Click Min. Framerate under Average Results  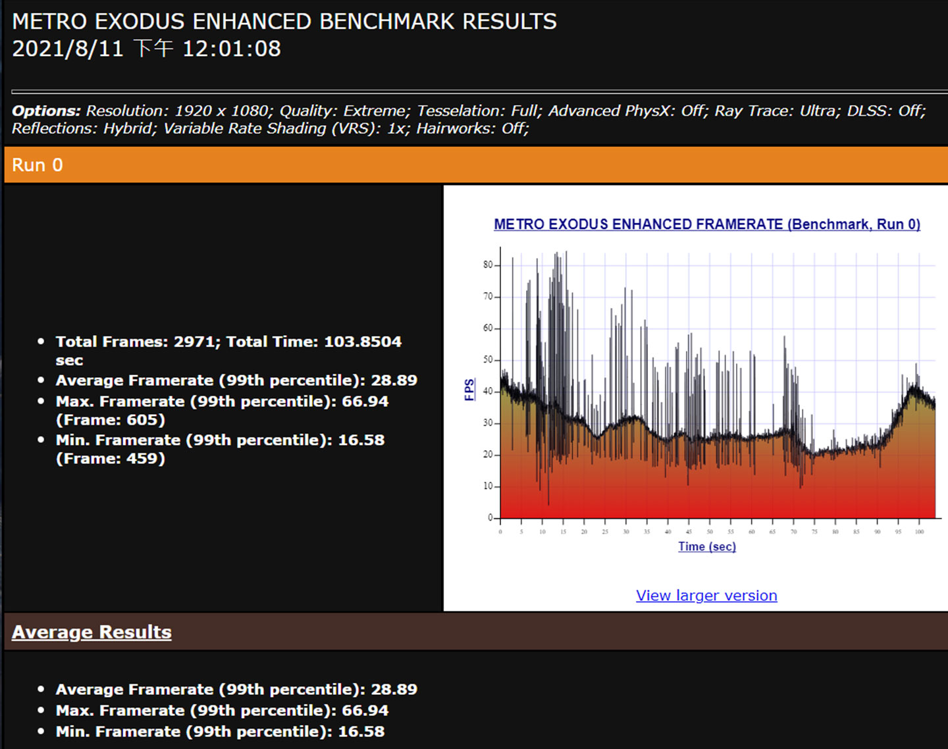(x=220, y=731)
